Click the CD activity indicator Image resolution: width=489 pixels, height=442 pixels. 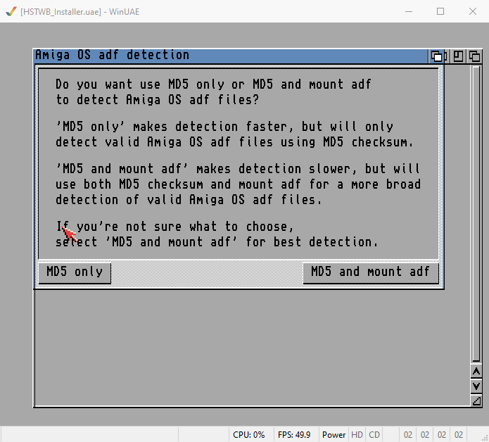374,435
